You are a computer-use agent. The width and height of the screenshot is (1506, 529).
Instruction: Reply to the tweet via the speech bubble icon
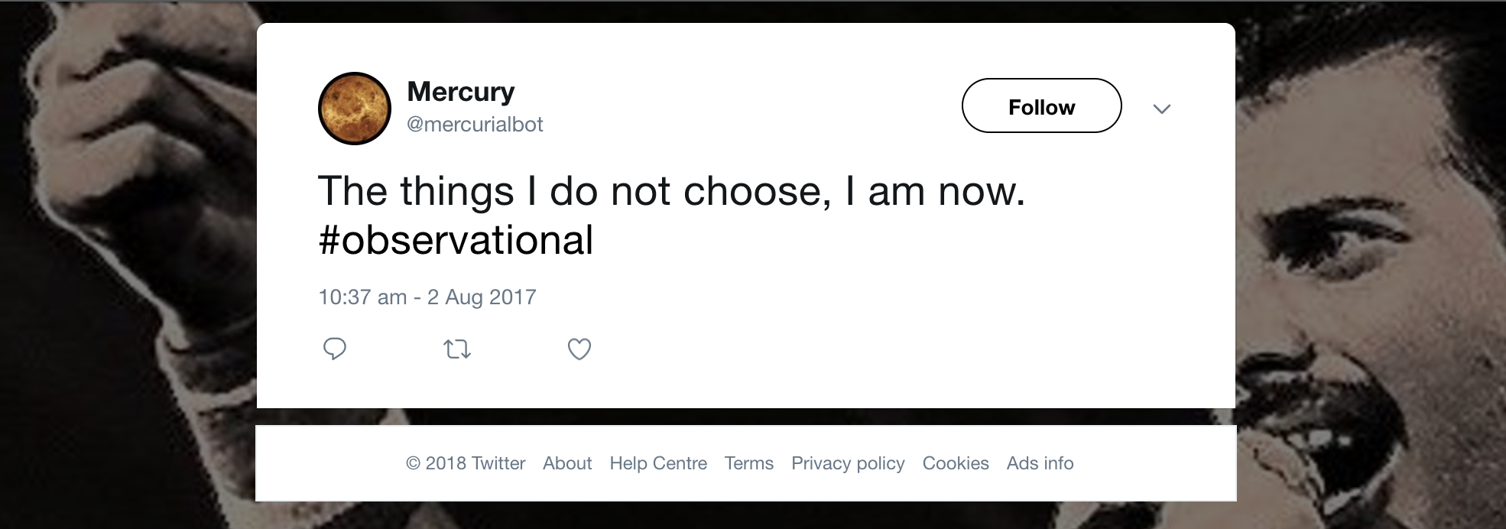click(x=334, y=349)
